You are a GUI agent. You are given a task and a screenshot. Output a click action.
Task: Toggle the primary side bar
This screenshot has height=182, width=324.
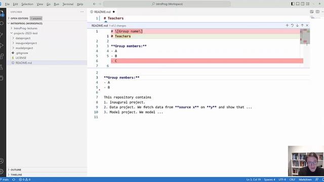point(293,4)
